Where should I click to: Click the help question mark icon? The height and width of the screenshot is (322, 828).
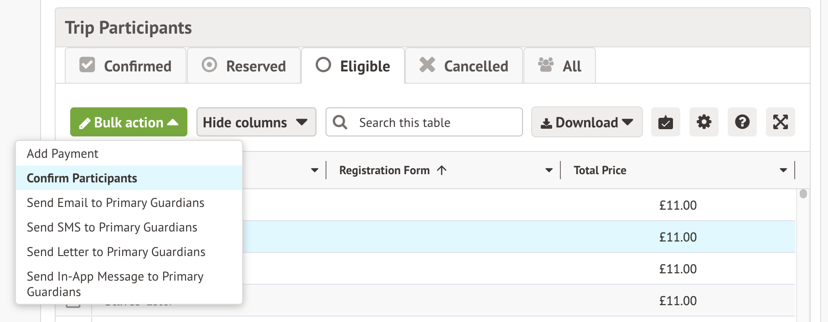point(742,122)
